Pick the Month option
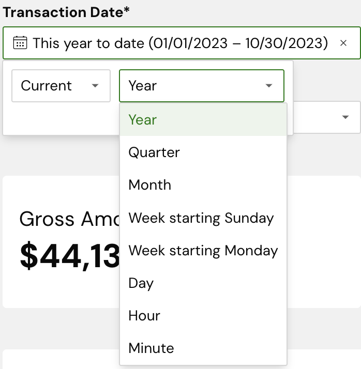The width and height of the screenshot is (361, 369). click(150, 185)
